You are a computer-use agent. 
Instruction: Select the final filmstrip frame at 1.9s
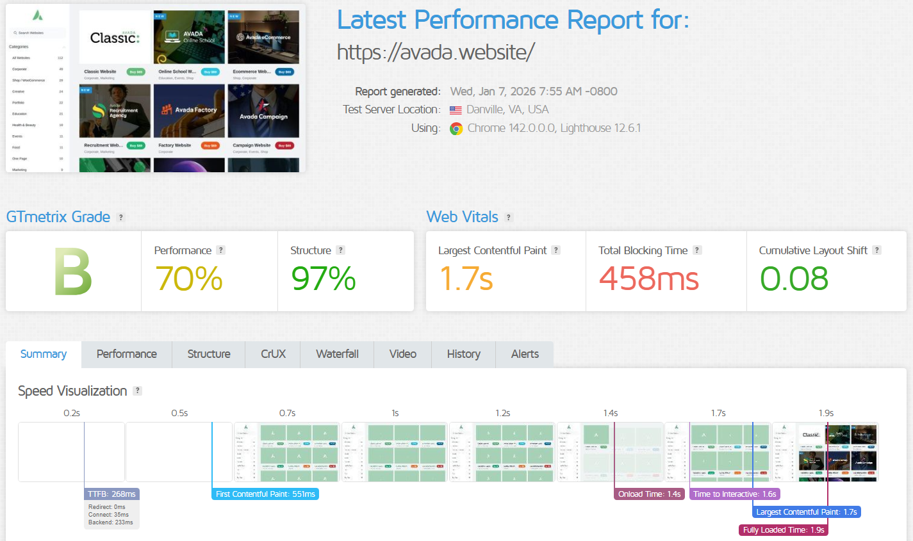tap(825, 452)
